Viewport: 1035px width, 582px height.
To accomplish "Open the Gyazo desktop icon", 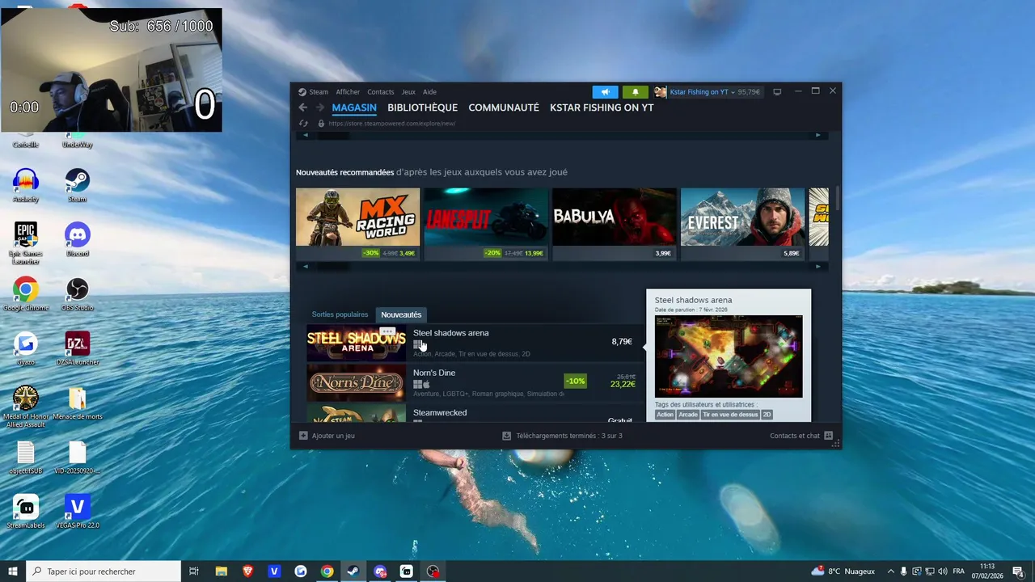I will pos(26,348).
